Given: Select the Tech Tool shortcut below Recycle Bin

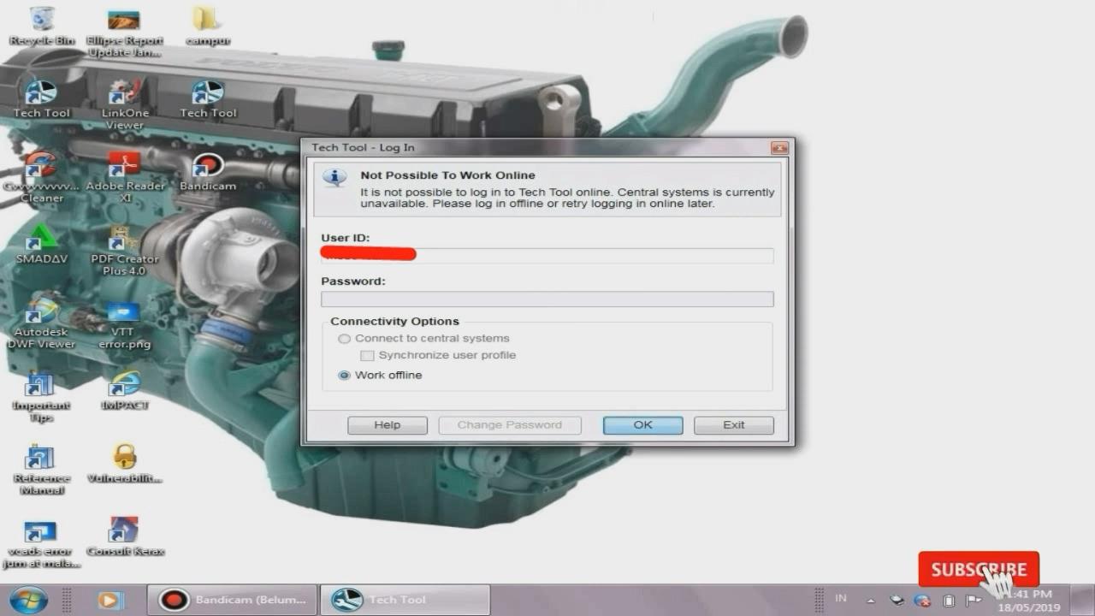Looking at the screenshot, I should coord(41,98).
